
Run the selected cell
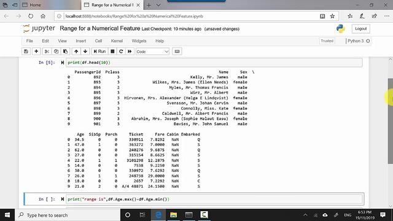coord(99,52)
